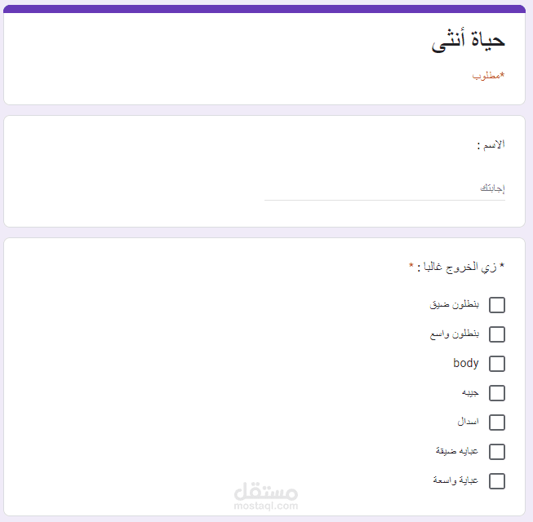
Task: Toggle the اسدال checkbox
Action: point(496,422)
